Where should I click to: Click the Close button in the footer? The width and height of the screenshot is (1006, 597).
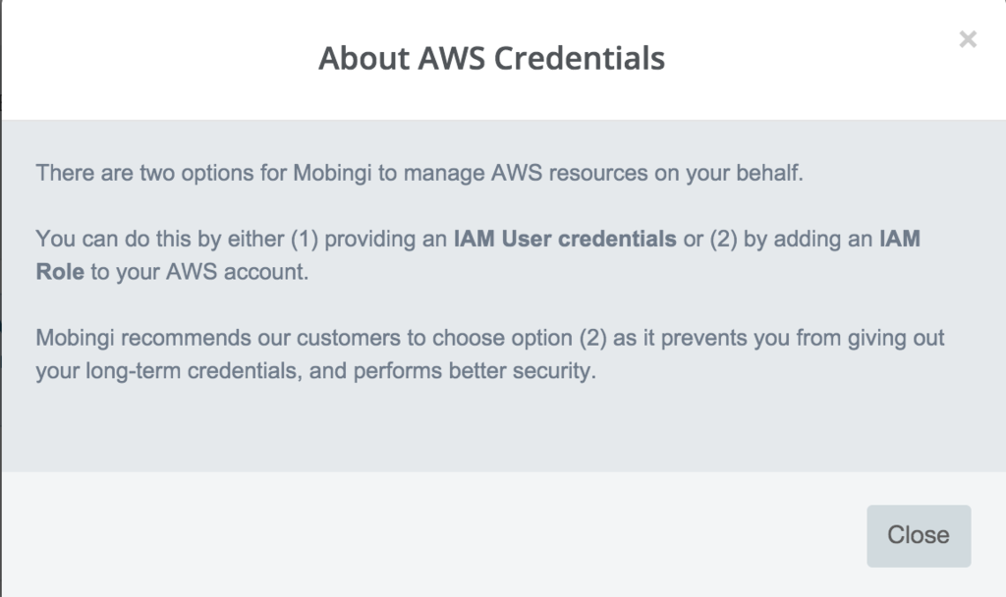pyautogui.click(x=919, y=535)
